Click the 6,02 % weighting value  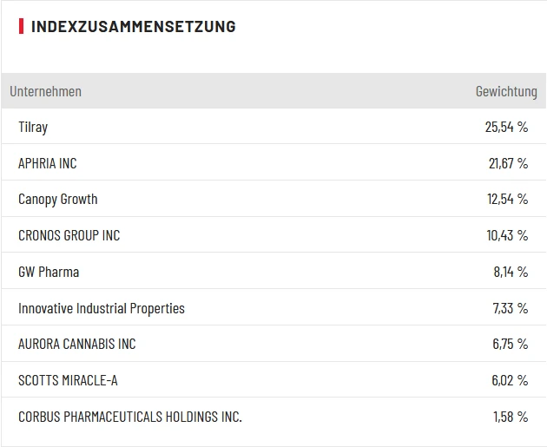[x=510, y=380]
